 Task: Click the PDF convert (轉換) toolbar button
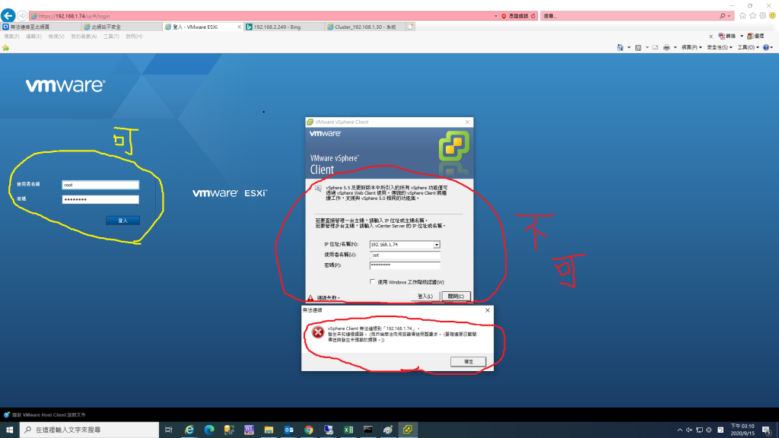727,36
